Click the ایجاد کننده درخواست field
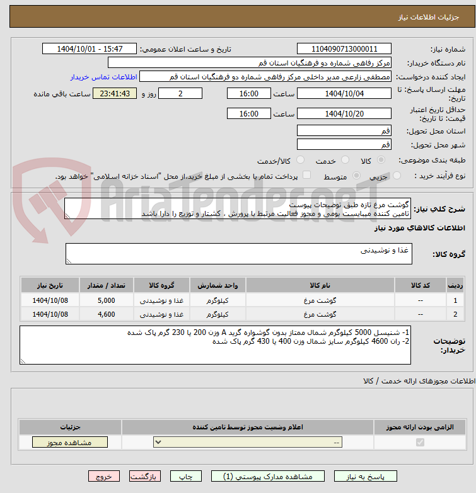476x493 pixels. point(265,77)
